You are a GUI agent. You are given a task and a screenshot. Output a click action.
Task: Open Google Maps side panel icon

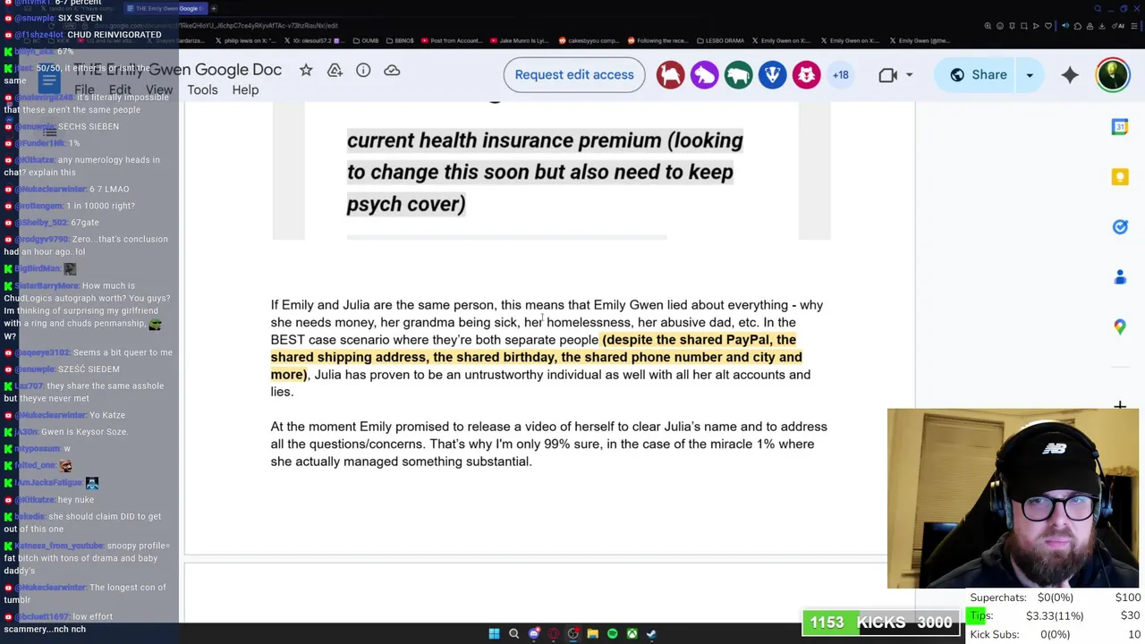[1120, 327]
